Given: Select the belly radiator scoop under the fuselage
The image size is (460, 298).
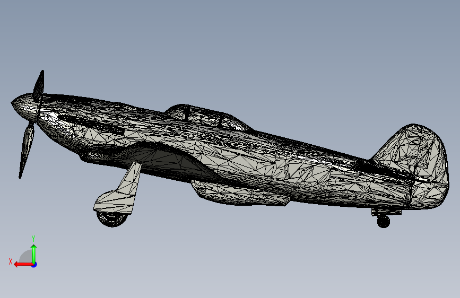Looking at the screenshot, I should (x=239, y=194).
